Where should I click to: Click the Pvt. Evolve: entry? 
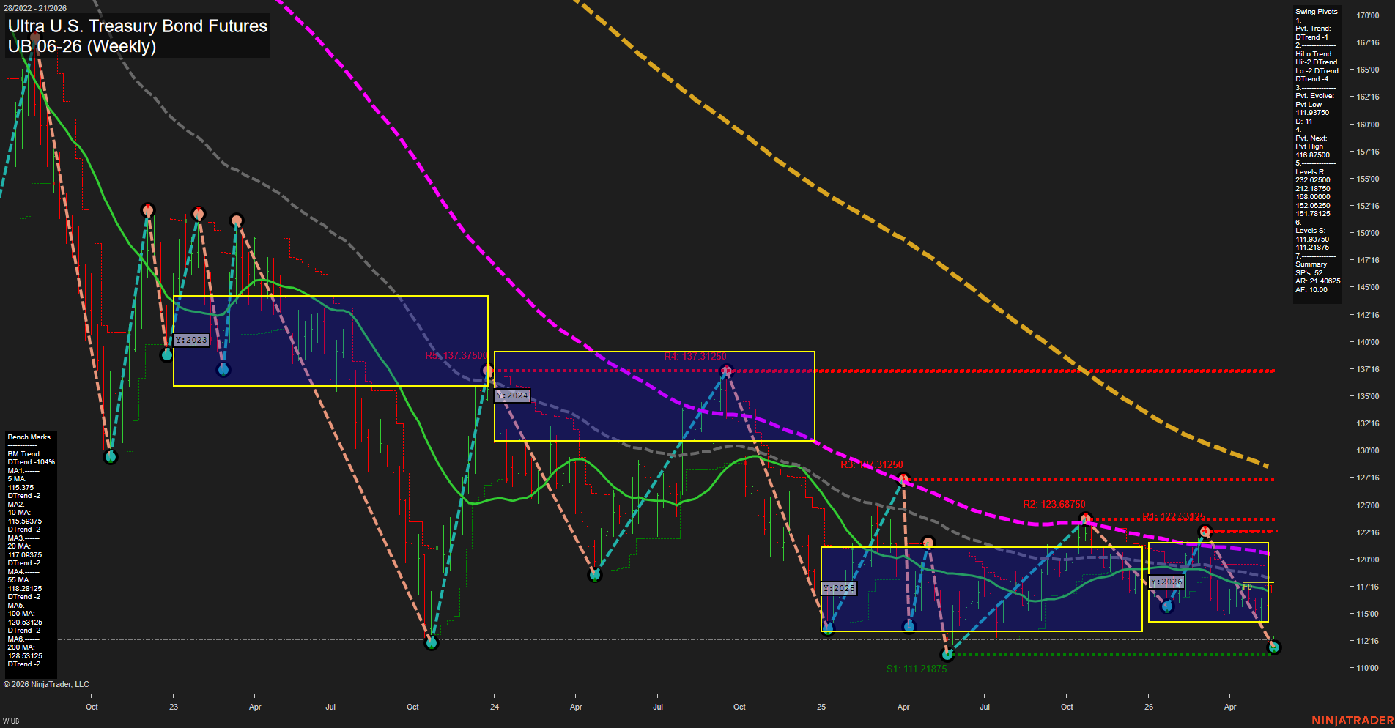point(1314,96)
